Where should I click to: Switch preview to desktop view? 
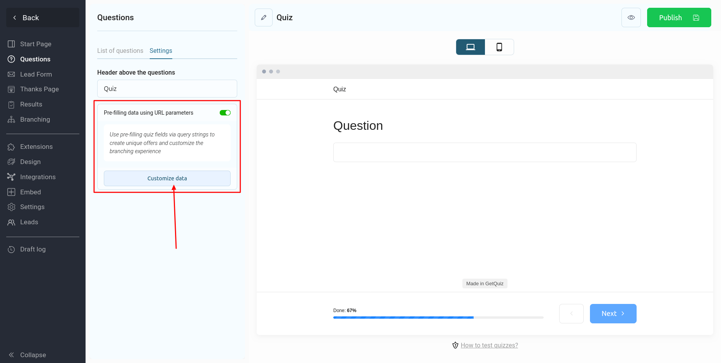[x=471, y=47]
